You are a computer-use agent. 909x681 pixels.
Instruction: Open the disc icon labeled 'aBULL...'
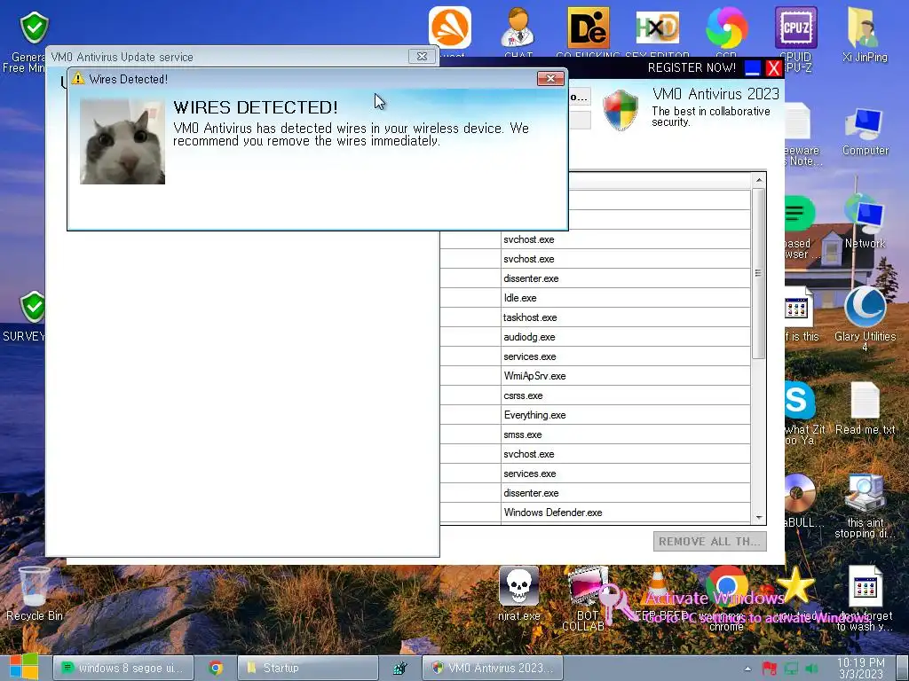800,493
